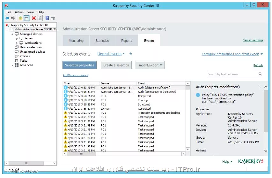Select Workstations node in the tree

coord(33,43)
